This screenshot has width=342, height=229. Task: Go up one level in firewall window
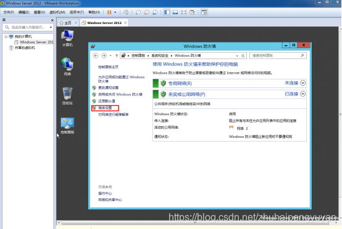coord(117,55)
